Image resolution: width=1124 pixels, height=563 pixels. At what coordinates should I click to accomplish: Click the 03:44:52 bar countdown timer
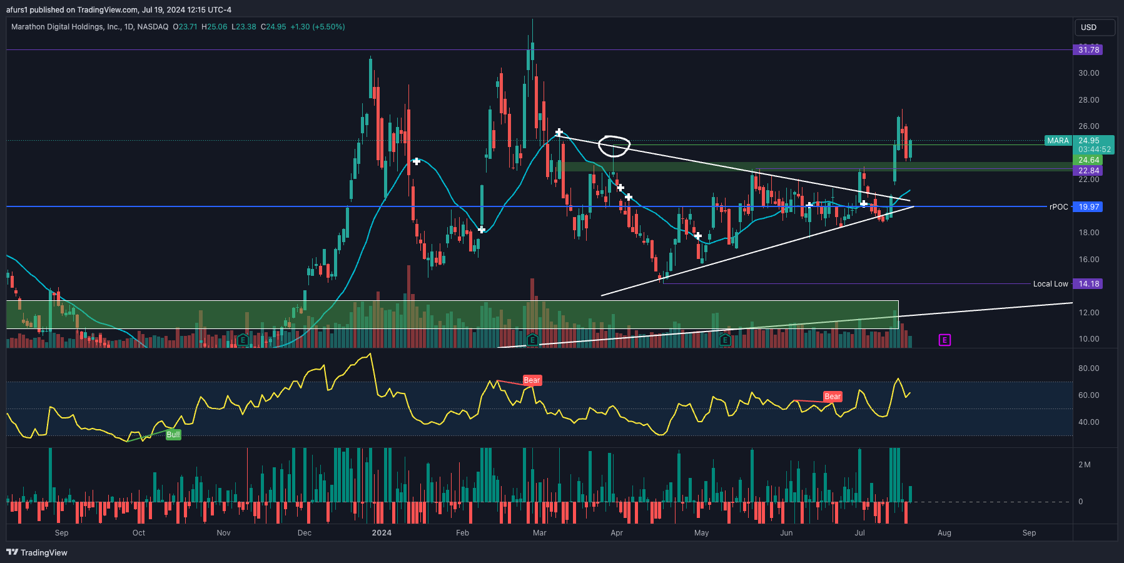click(1095, 150)
